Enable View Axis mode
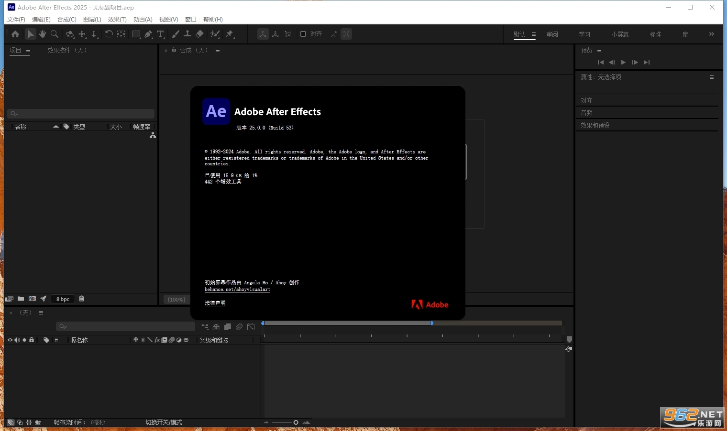Viewport: 727px width, 431px height. [288, 34]
